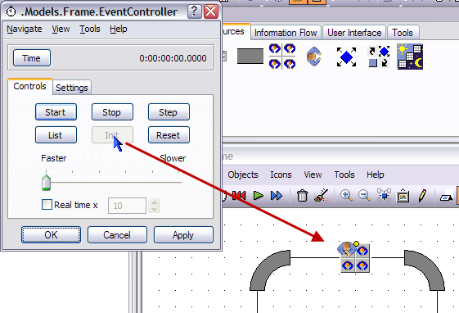
Task: Open the Icons menu in Frame window
Action: coord(281,175)
